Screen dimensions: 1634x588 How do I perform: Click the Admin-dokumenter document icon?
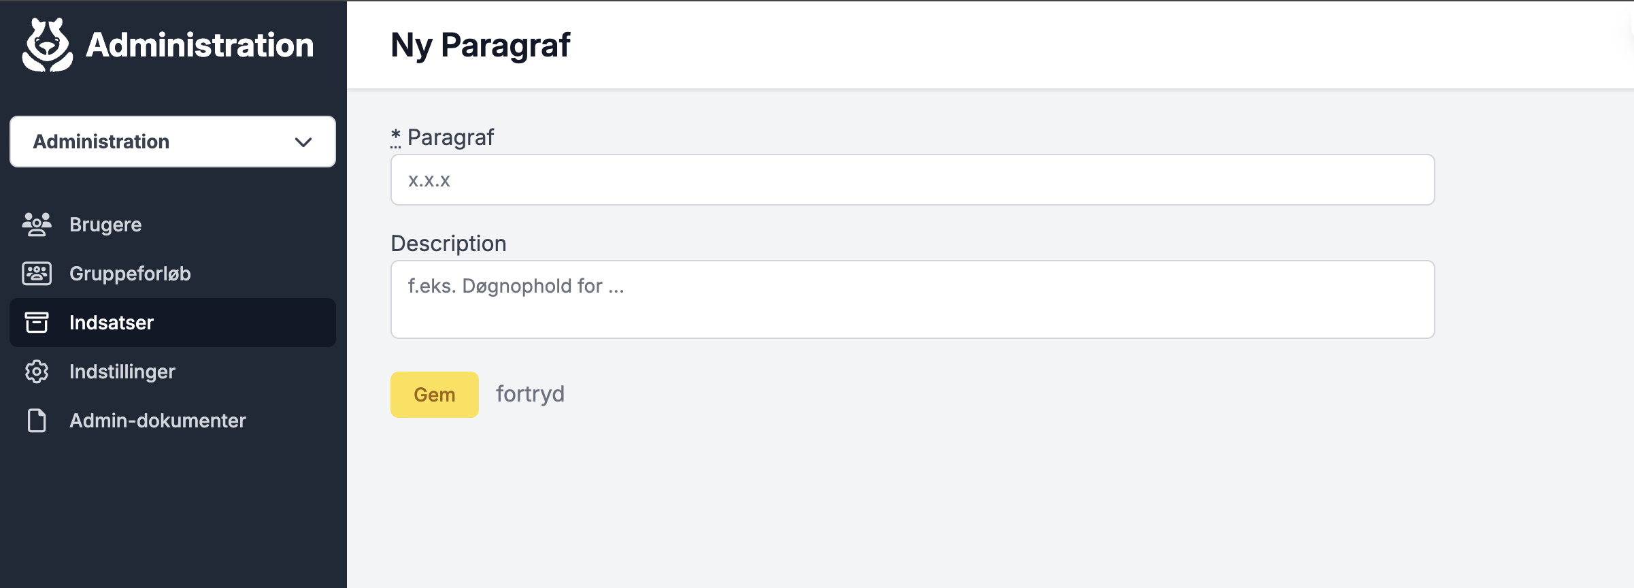click(37, 421)
